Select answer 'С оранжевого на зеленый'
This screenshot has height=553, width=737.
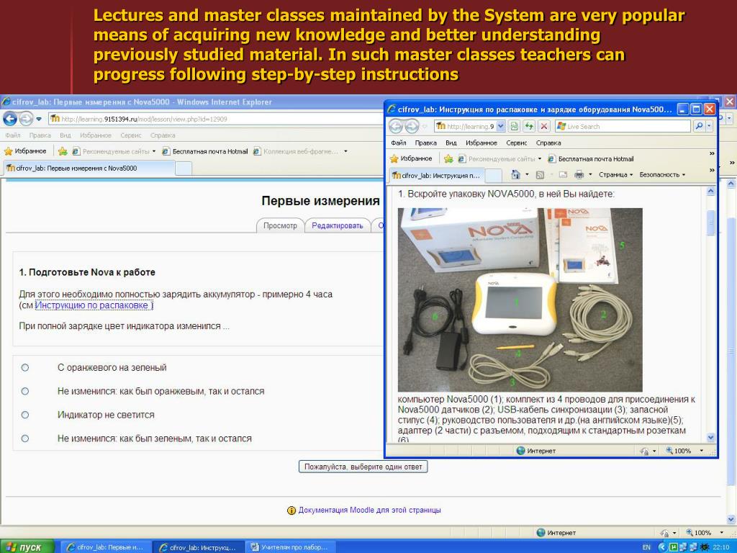25,368
